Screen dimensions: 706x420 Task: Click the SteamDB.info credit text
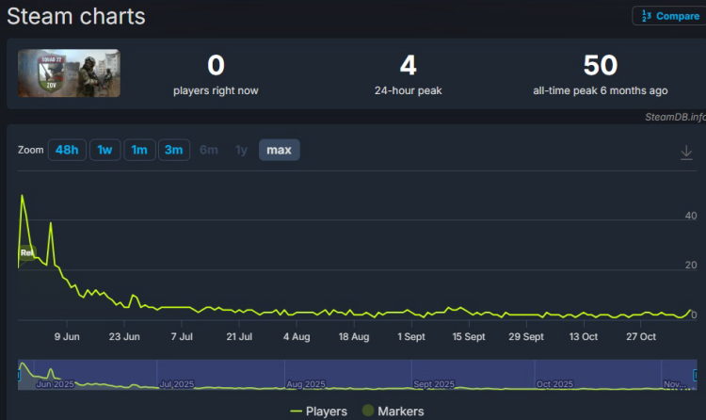pos(675,117)
